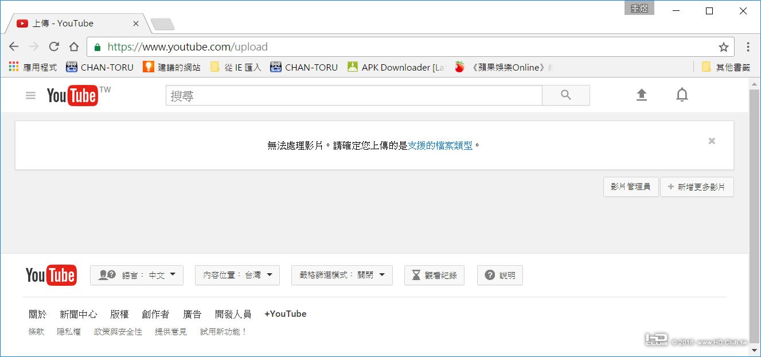This screenshot has height=357, width=761.
Task: Click the browser forward arrow
Action: pos(34,47)
